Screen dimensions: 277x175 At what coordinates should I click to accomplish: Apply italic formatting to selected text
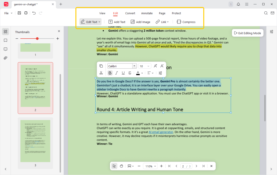(x=117, y=73)
